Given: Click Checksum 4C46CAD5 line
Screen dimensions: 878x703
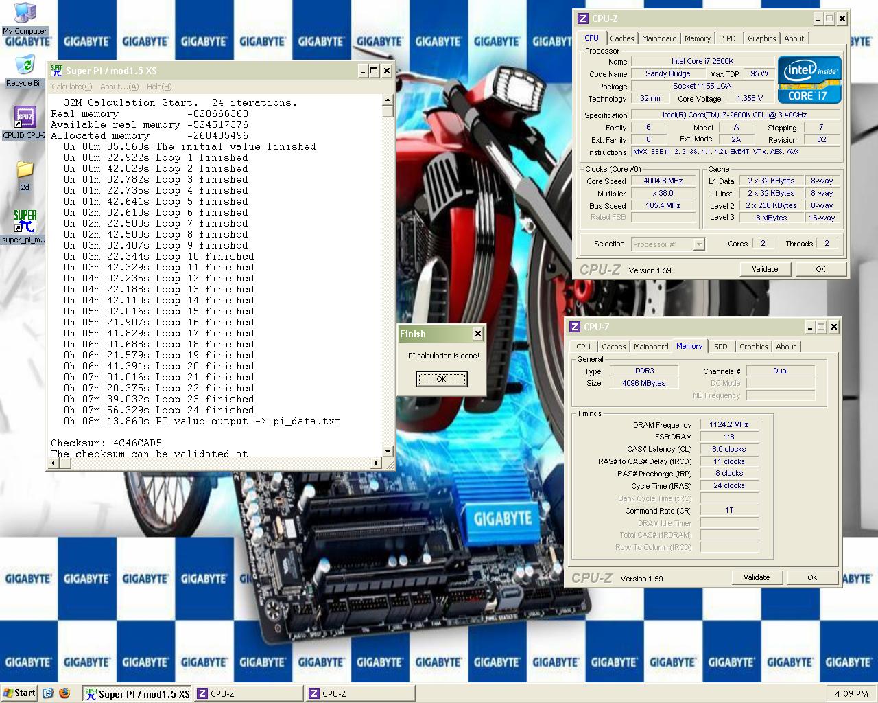Looking at the screenshot, I should (106, 443).
